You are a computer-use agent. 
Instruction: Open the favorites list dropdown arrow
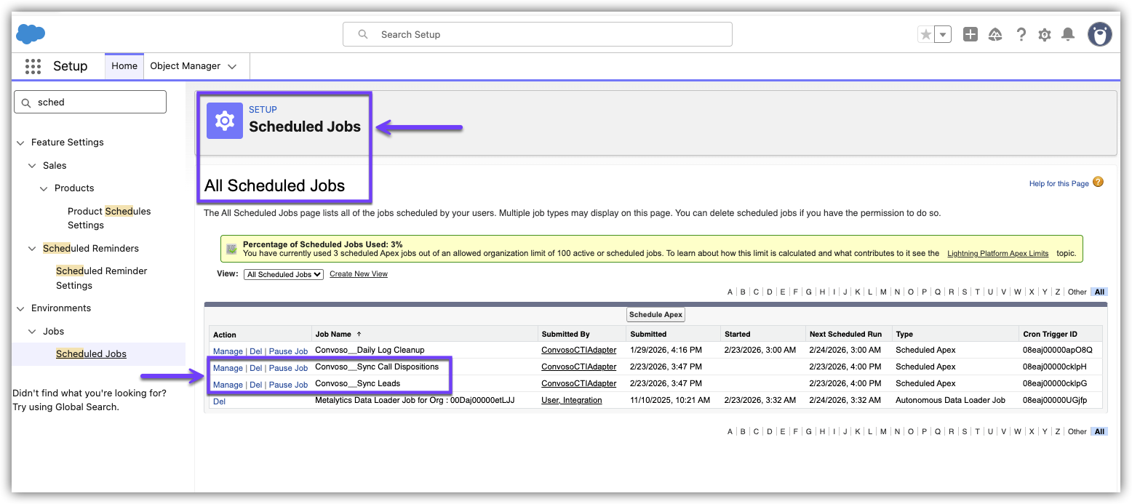click(x=943, y=34)
